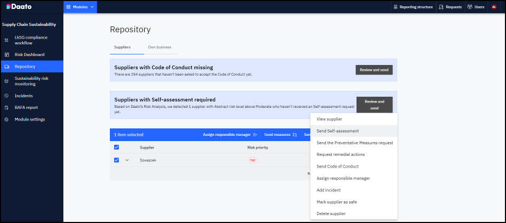The width and height of the screenshot is (506, 223).
Task: Switch to the Own business tab
Action: point(160,47)
